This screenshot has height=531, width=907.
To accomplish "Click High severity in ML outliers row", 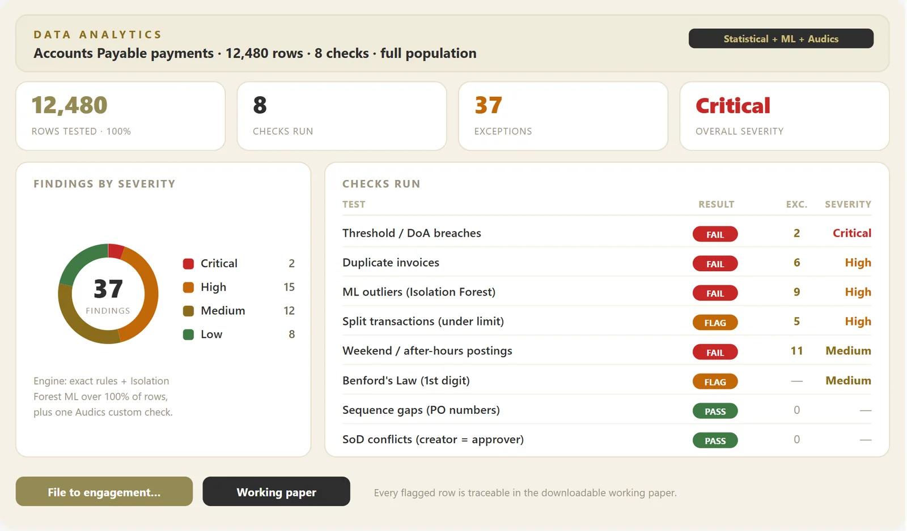I will point(858,292).
